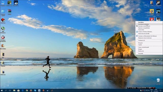Open the NVIDIA GeForce desktop icon
Image resolution: width=163 pixels, height=92 pixels.
tap(9, 3)
